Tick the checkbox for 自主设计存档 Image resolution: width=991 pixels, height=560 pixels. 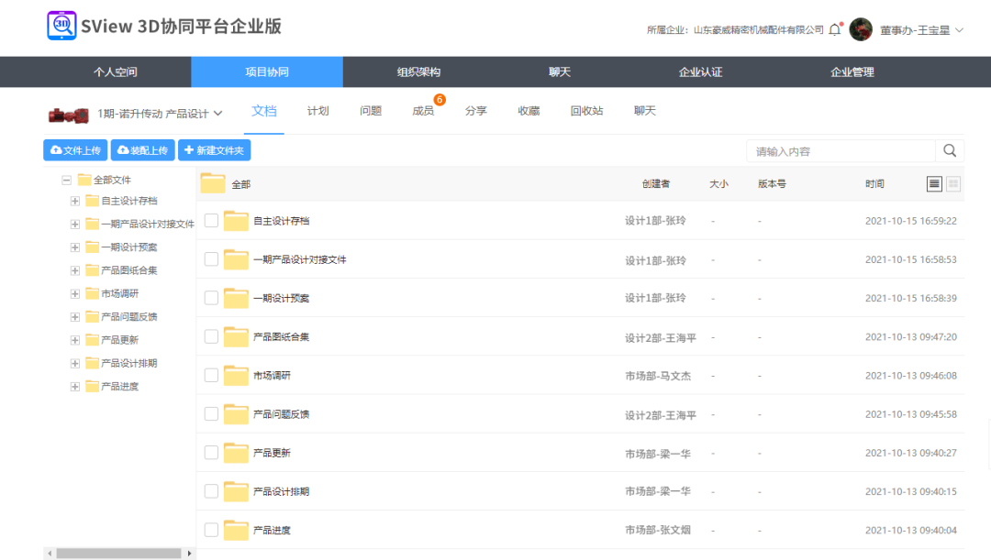pos(211,220)
